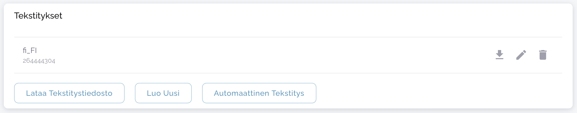Image resolution: width=577 pixels, height=113 pixels.
Task: Remove subtitle 264444304 using the bin icon
Action: tap(543, 55)
